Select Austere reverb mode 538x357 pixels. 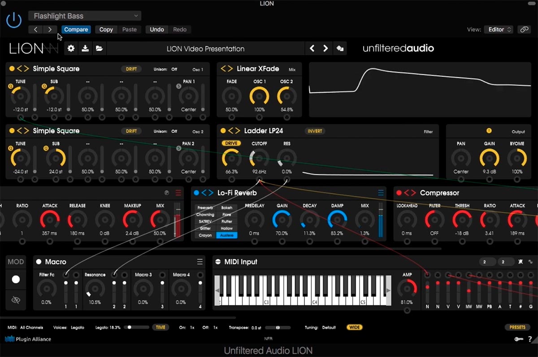[227, 235]
